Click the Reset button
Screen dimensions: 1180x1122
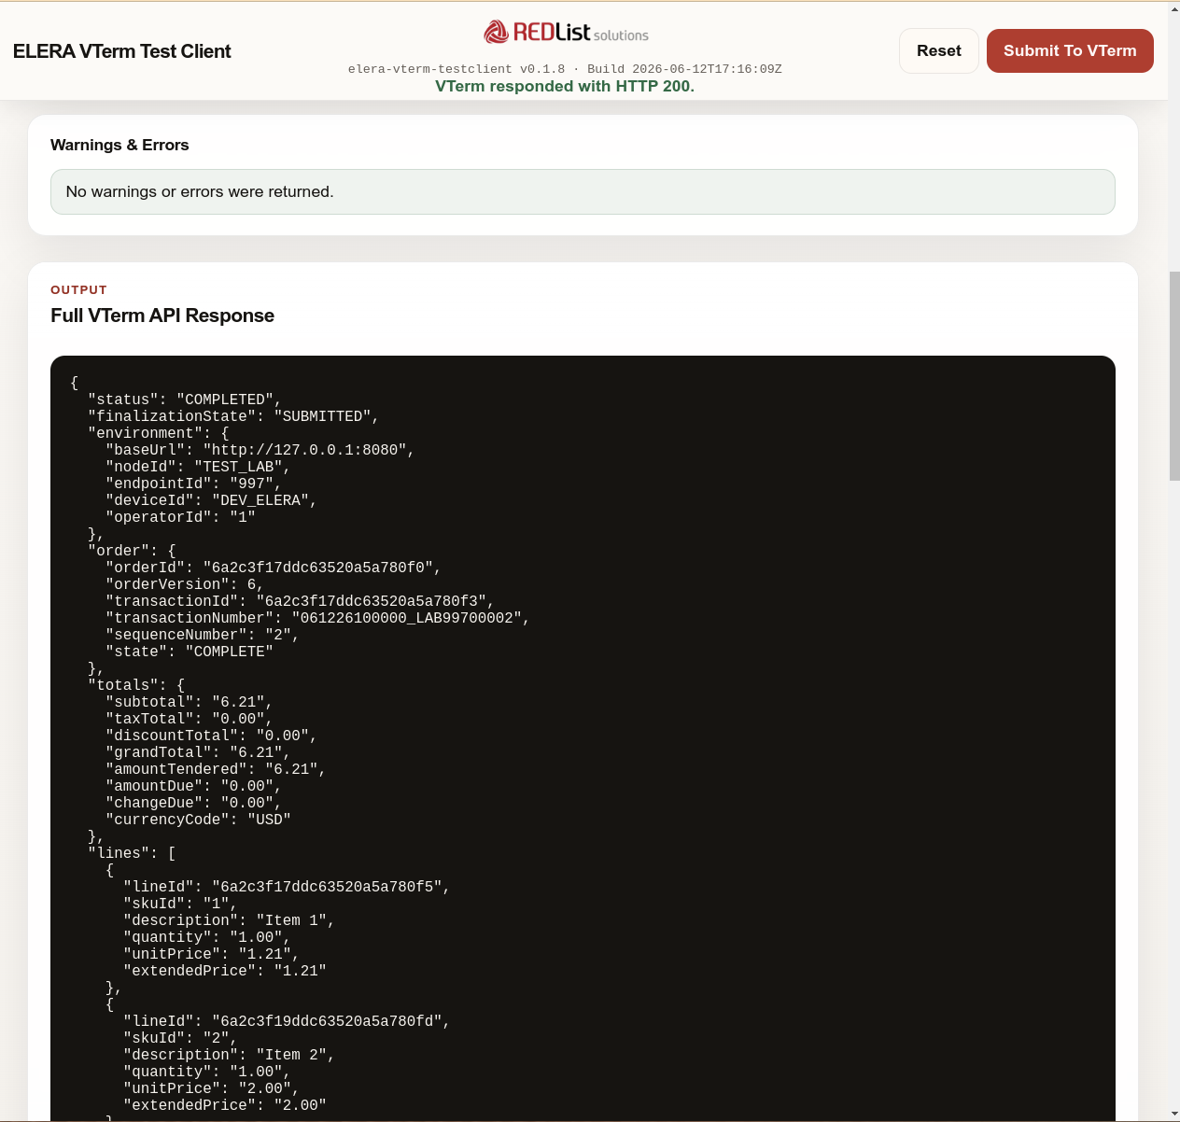click(x=938, y=50)
